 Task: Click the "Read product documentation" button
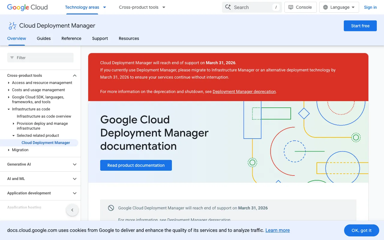(136, 165)
